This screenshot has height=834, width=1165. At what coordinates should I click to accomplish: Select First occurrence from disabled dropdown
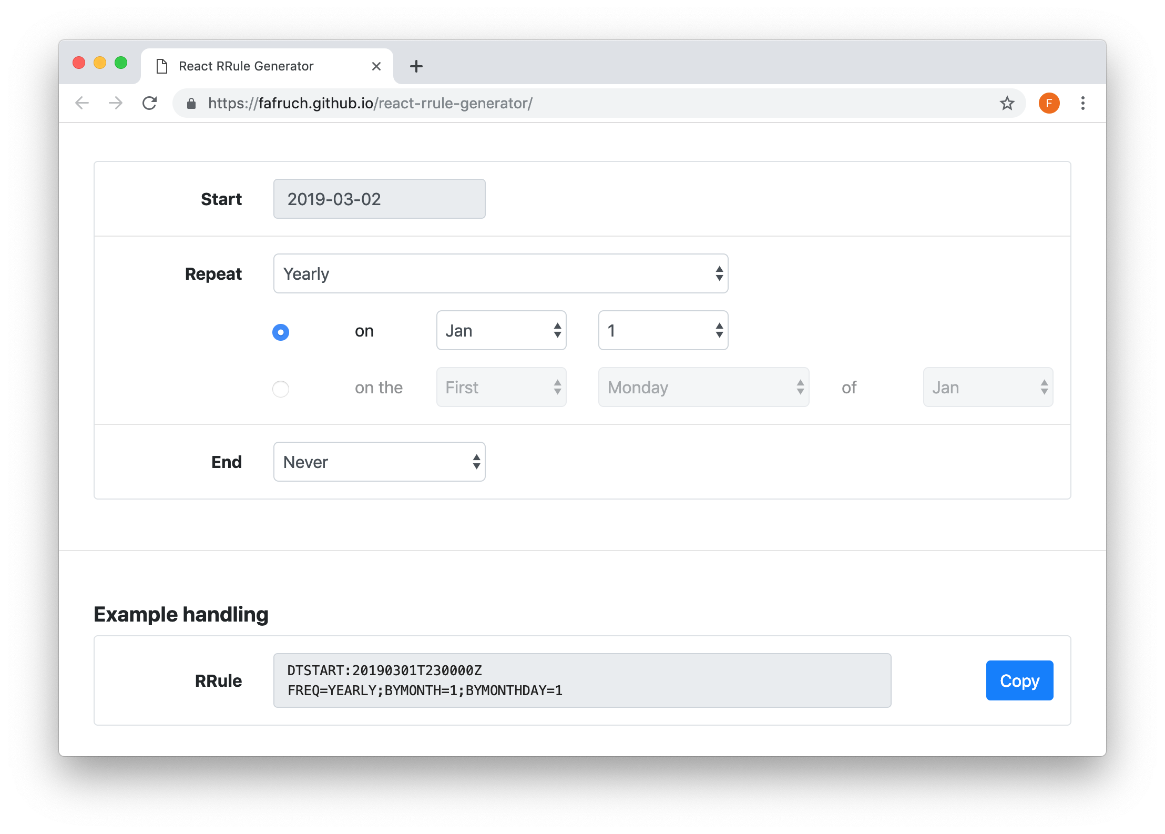click(x=502, y=388)
